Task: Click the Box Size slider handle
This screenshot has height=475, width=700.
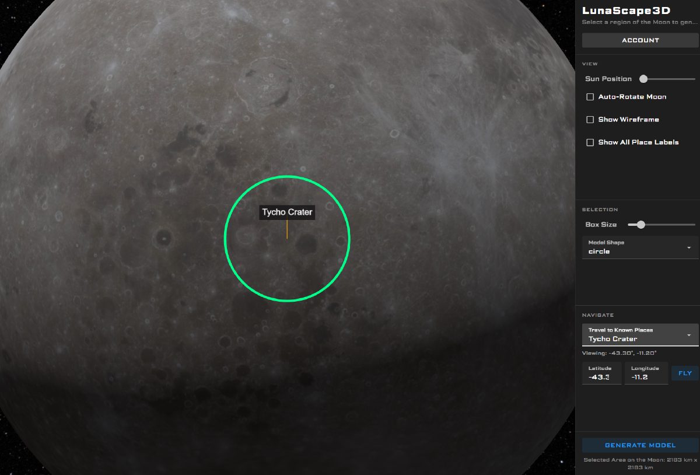Action: tap(641, 225)
